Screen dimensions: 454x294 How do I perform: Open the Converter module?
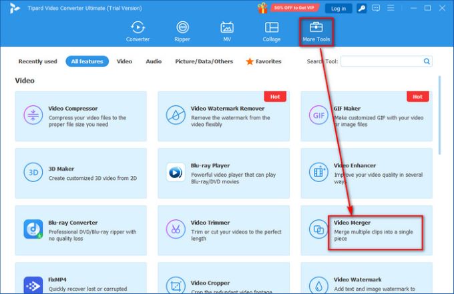[138, 31]
